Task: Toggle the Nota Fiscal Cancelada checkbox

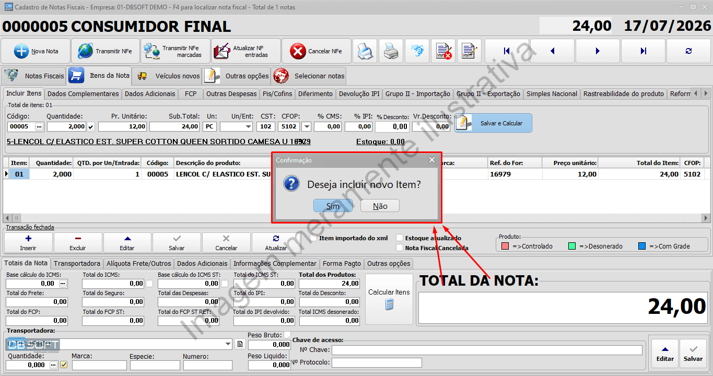Action: [400, 248]
